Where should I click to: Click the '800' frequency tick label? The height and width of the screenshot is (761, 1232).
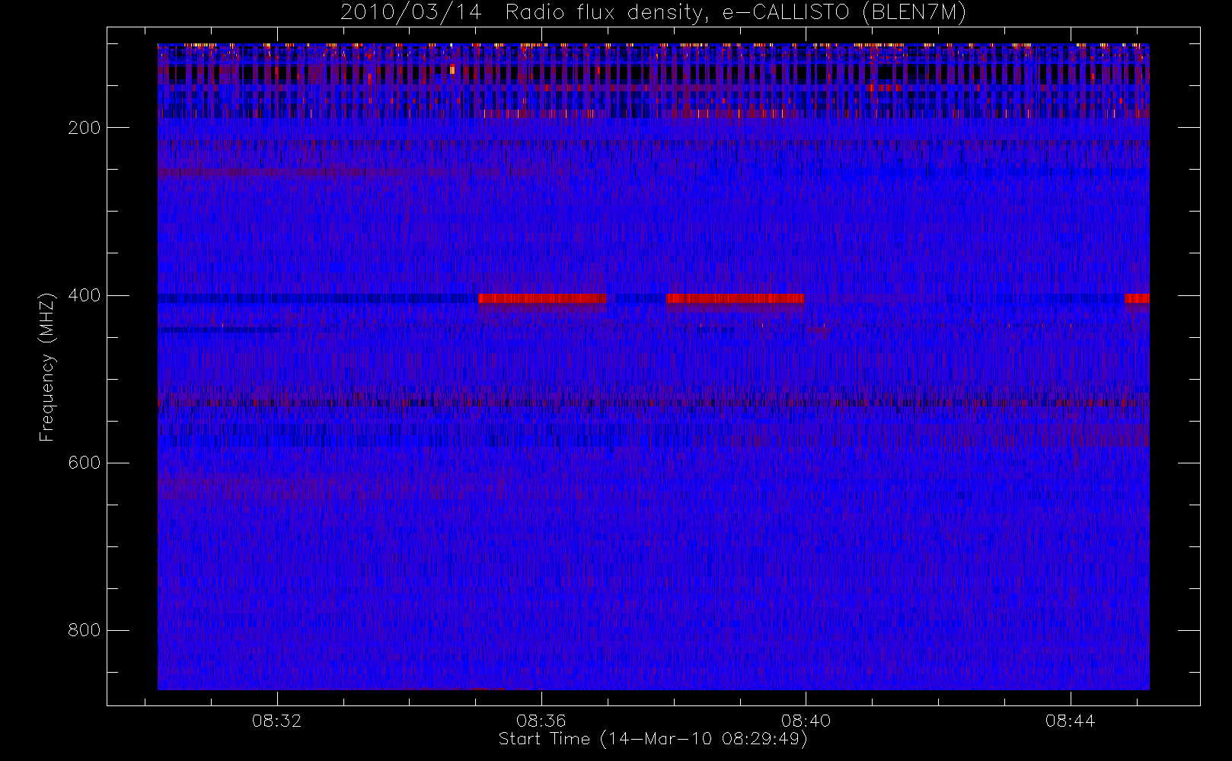(x=85, y=630)
